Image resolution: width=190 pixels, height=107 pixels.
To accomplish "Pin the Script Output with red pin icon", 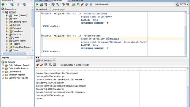I will click(37, 65).
